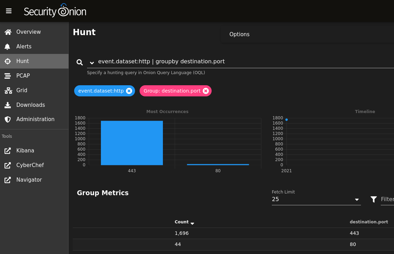Select Hunt in the sidebar
The width and height of the screenshot is (394, 254).
tap(34, 61)
